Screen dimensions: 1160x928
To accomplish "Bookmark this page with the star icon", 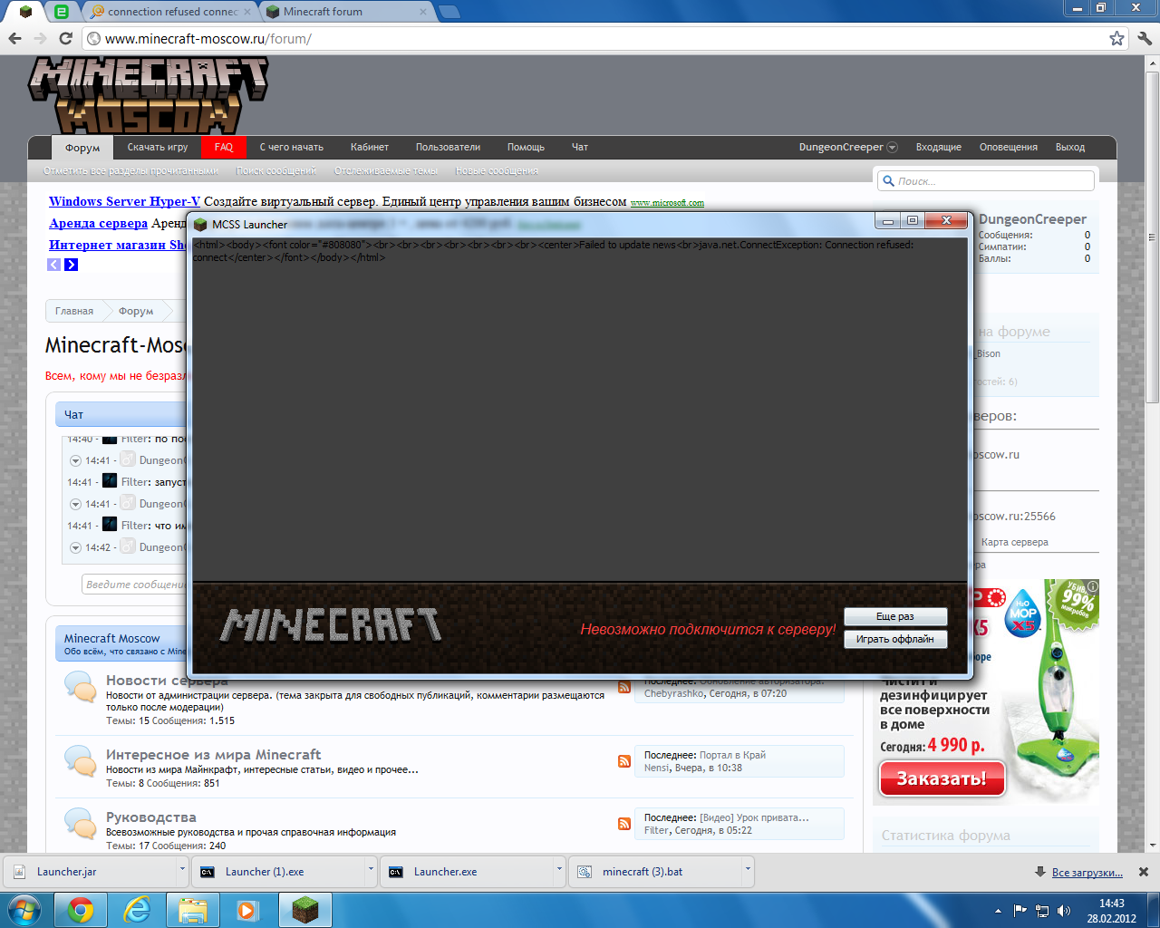I will (x=1116, y=38).
